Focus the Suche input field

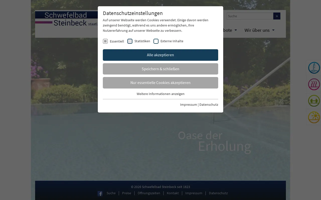[250, 16]
